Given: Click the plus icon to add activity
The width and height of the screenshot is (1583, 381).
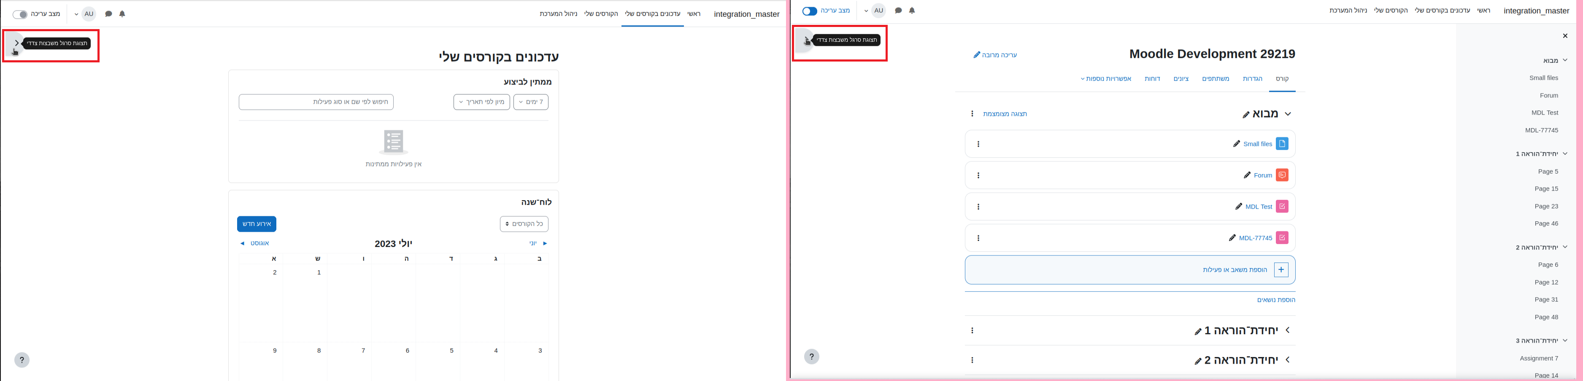Looking at the screenshot, I should 1281,269.
